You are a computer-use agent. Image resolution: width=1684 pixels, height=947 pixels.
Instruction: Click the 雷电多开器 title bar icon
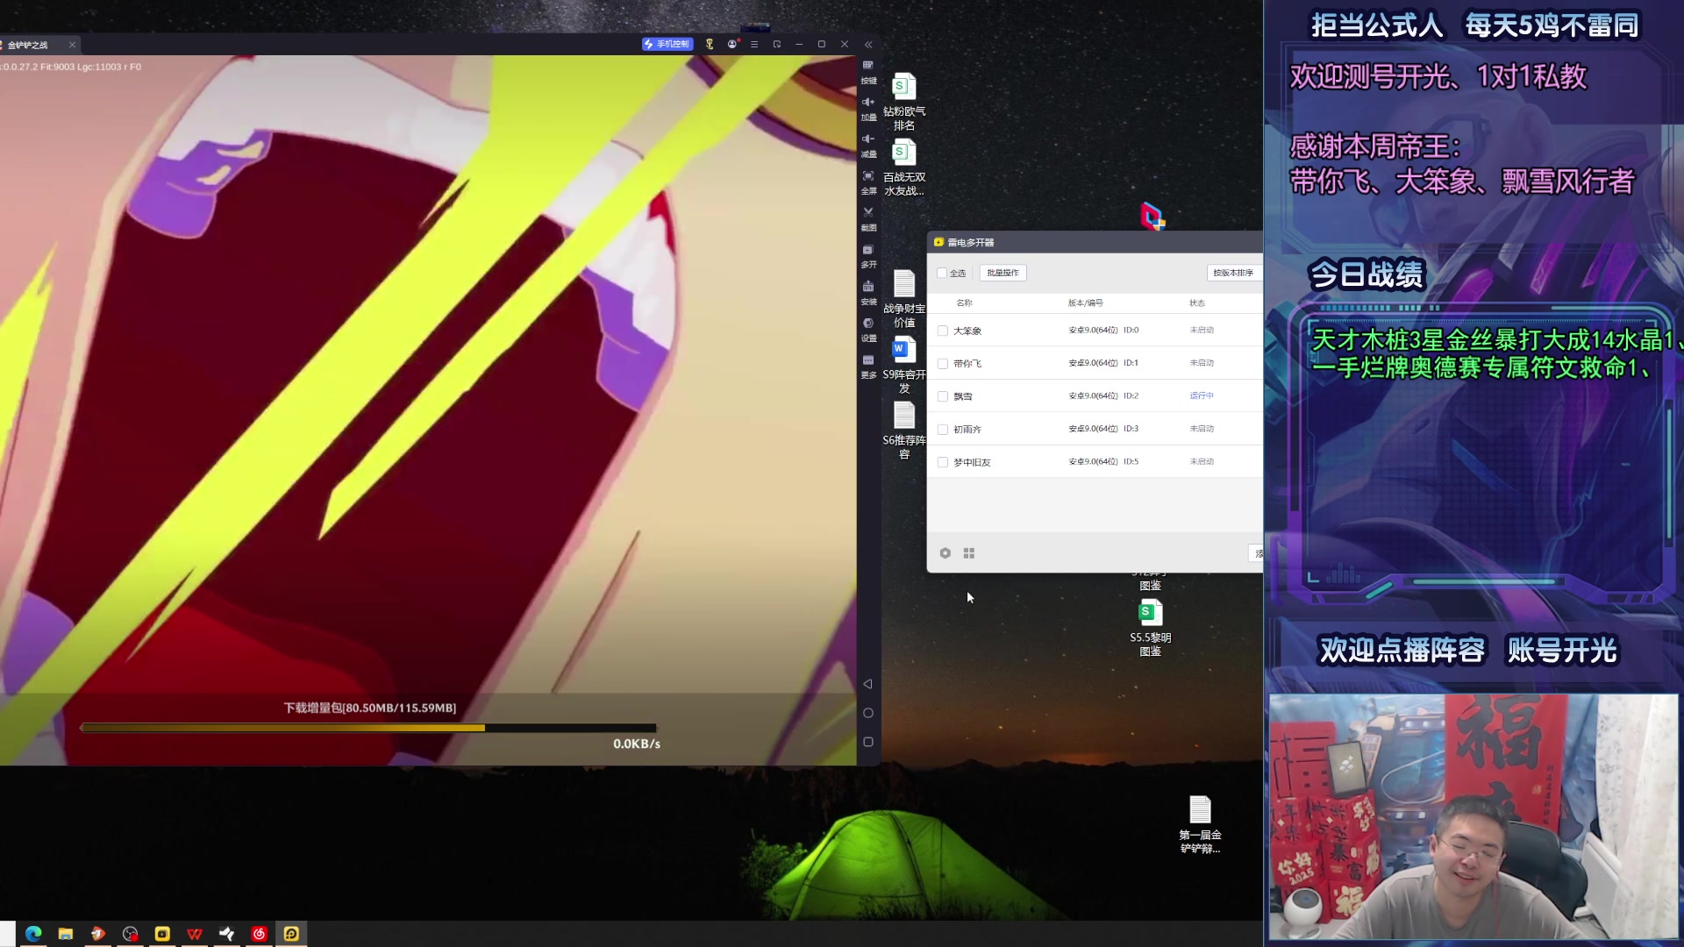[x=938, y=242]
